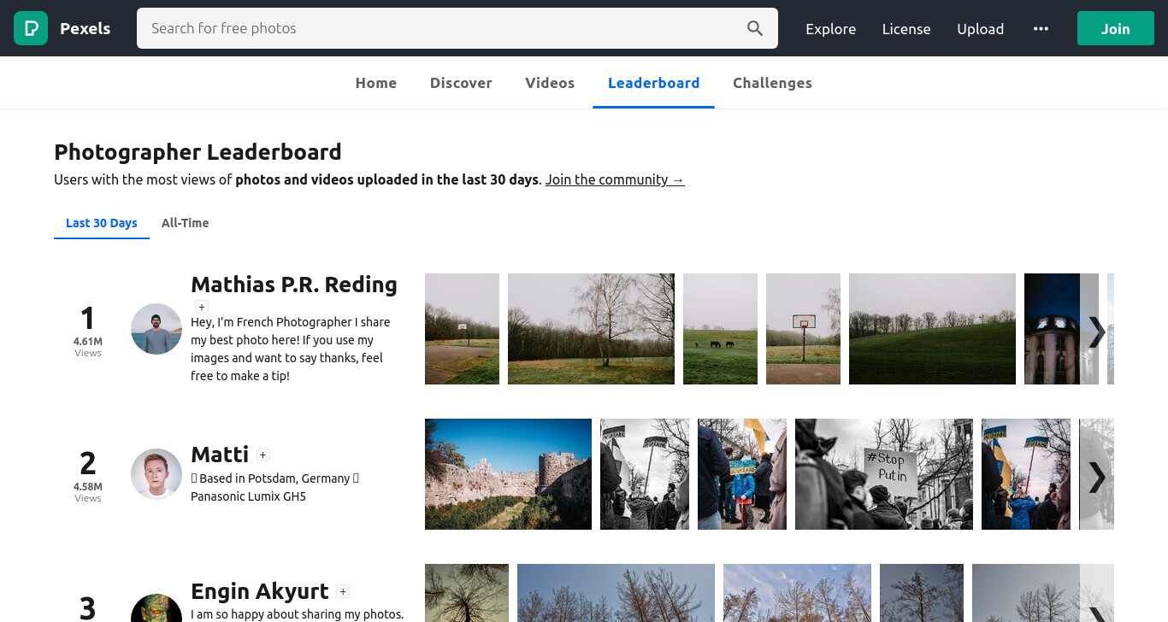This screenshot has width=1168, height=622.
Task: Select the Last 30 Days filter
Action: coord(102,223)
